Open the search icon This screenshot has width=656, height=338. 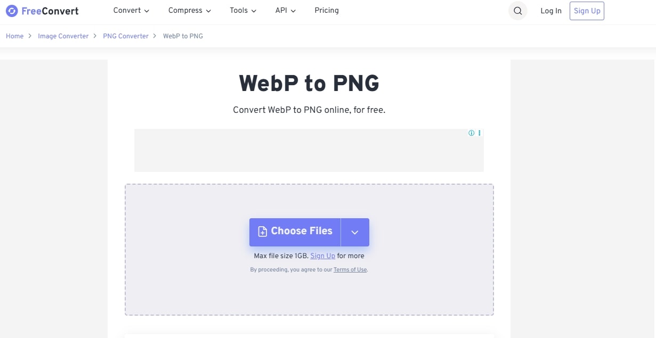coord(517,11)
